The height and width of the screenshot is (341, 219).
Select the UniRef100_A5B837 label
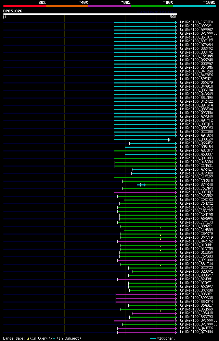[196, 154]
